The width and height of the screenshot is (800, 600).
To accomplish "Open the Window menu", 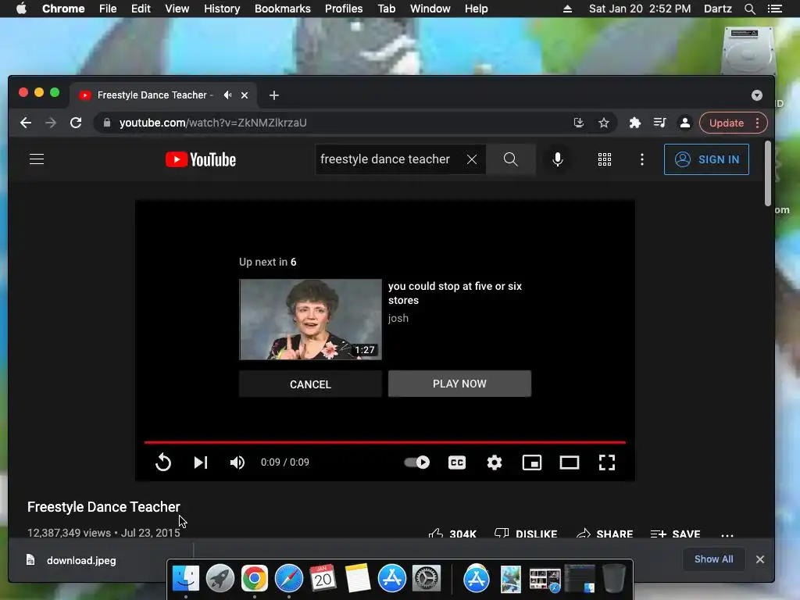I will (430, 9).
